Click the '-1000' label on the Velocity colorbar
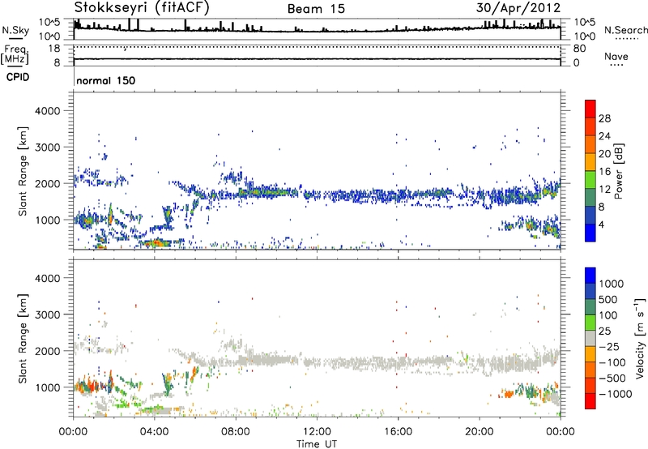648x449 pixels. pyautogui.click(x=615, y=394)
